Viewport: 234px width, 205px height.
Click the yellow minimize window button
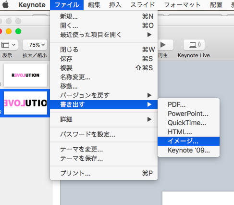click(9, 31)
